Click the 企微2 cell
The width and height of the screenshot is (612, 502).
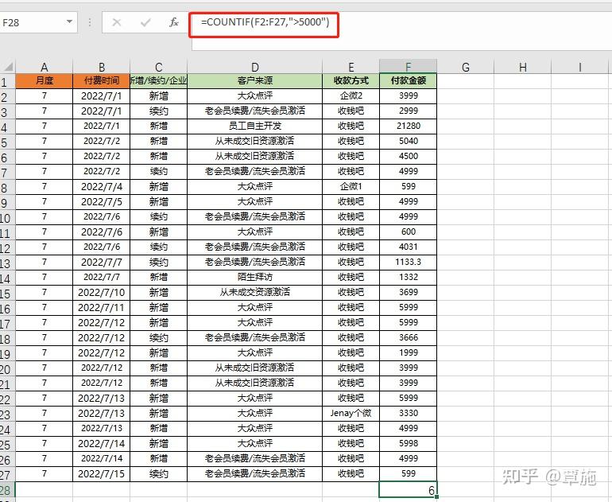coord(351,95)
